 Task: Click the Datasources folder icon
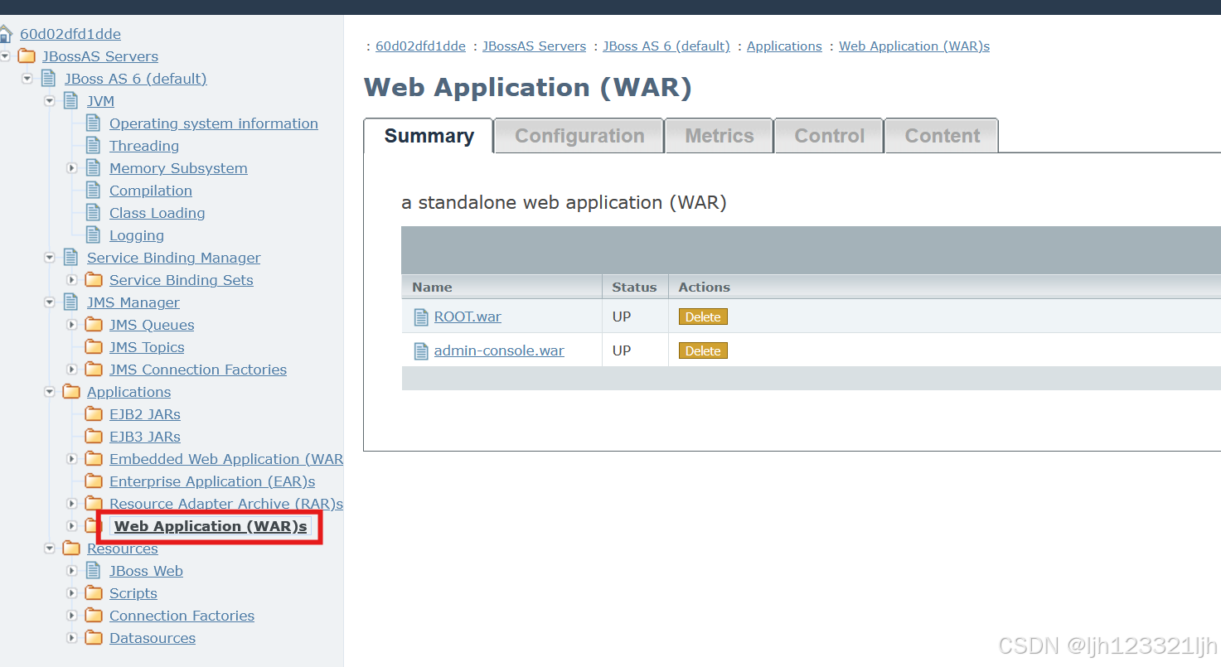point(94,638)
